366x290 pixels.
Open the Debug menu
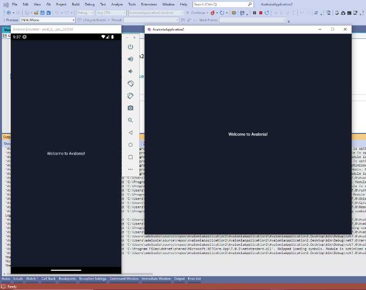coord(89,4)
